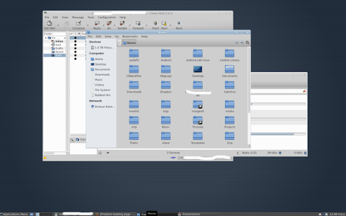Image resolution: width=346 pixels, height=216 pixels.
Task: Select the margaret linked folder
Action: [x=198, y=106]
